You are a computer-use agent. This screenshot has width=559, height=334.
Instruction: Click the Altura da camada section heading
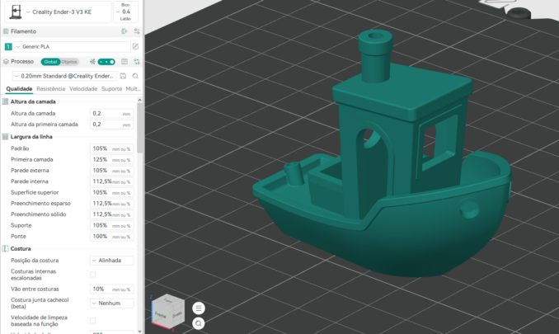click(x=33, y=101)
